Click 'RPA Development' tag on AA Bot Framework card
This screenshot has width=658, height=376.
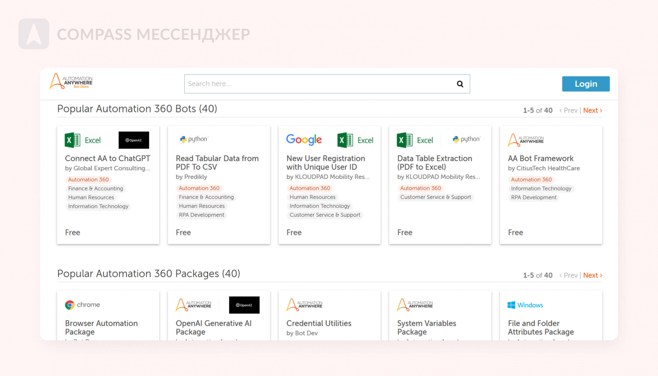point(534,197)
